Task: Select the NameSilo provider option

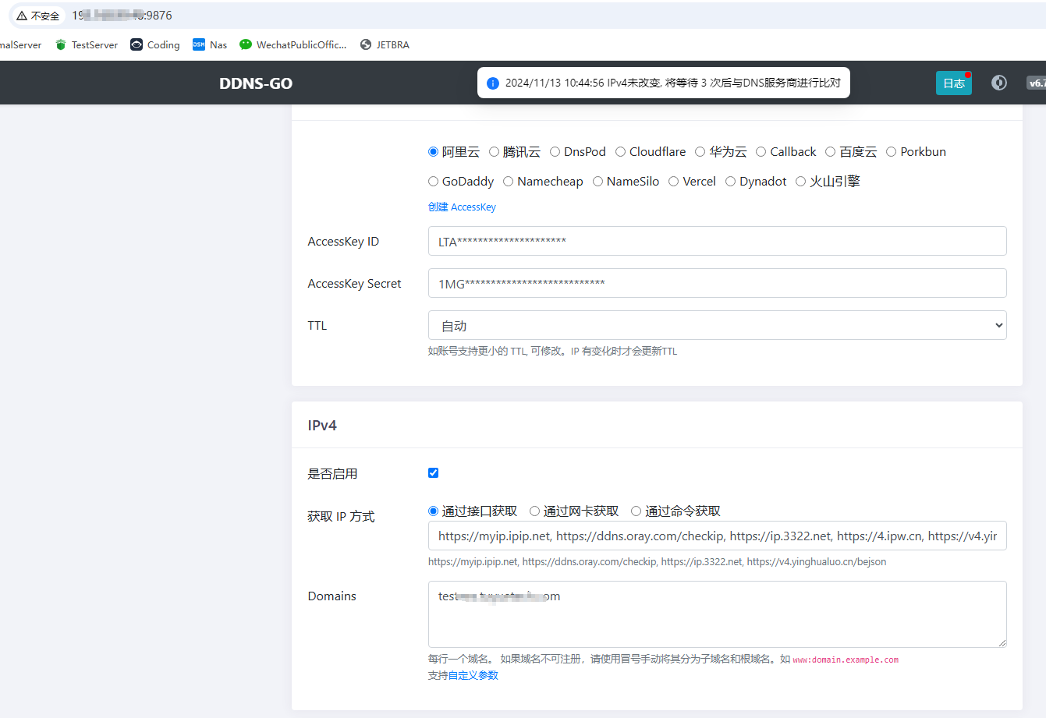Action: [597, 182]
